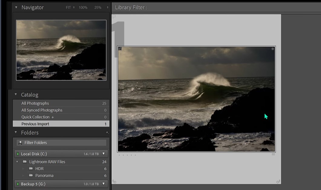Rotate photo counter-clockwise arrow icon
The width and height of the screenshot is (321, 190).
pos(114,182)
